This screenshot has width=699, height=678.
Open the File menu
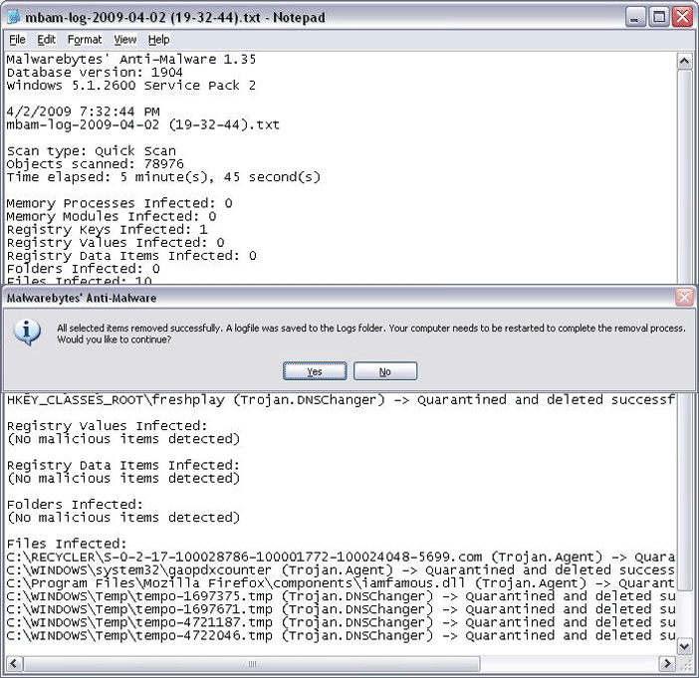(17, 40)
